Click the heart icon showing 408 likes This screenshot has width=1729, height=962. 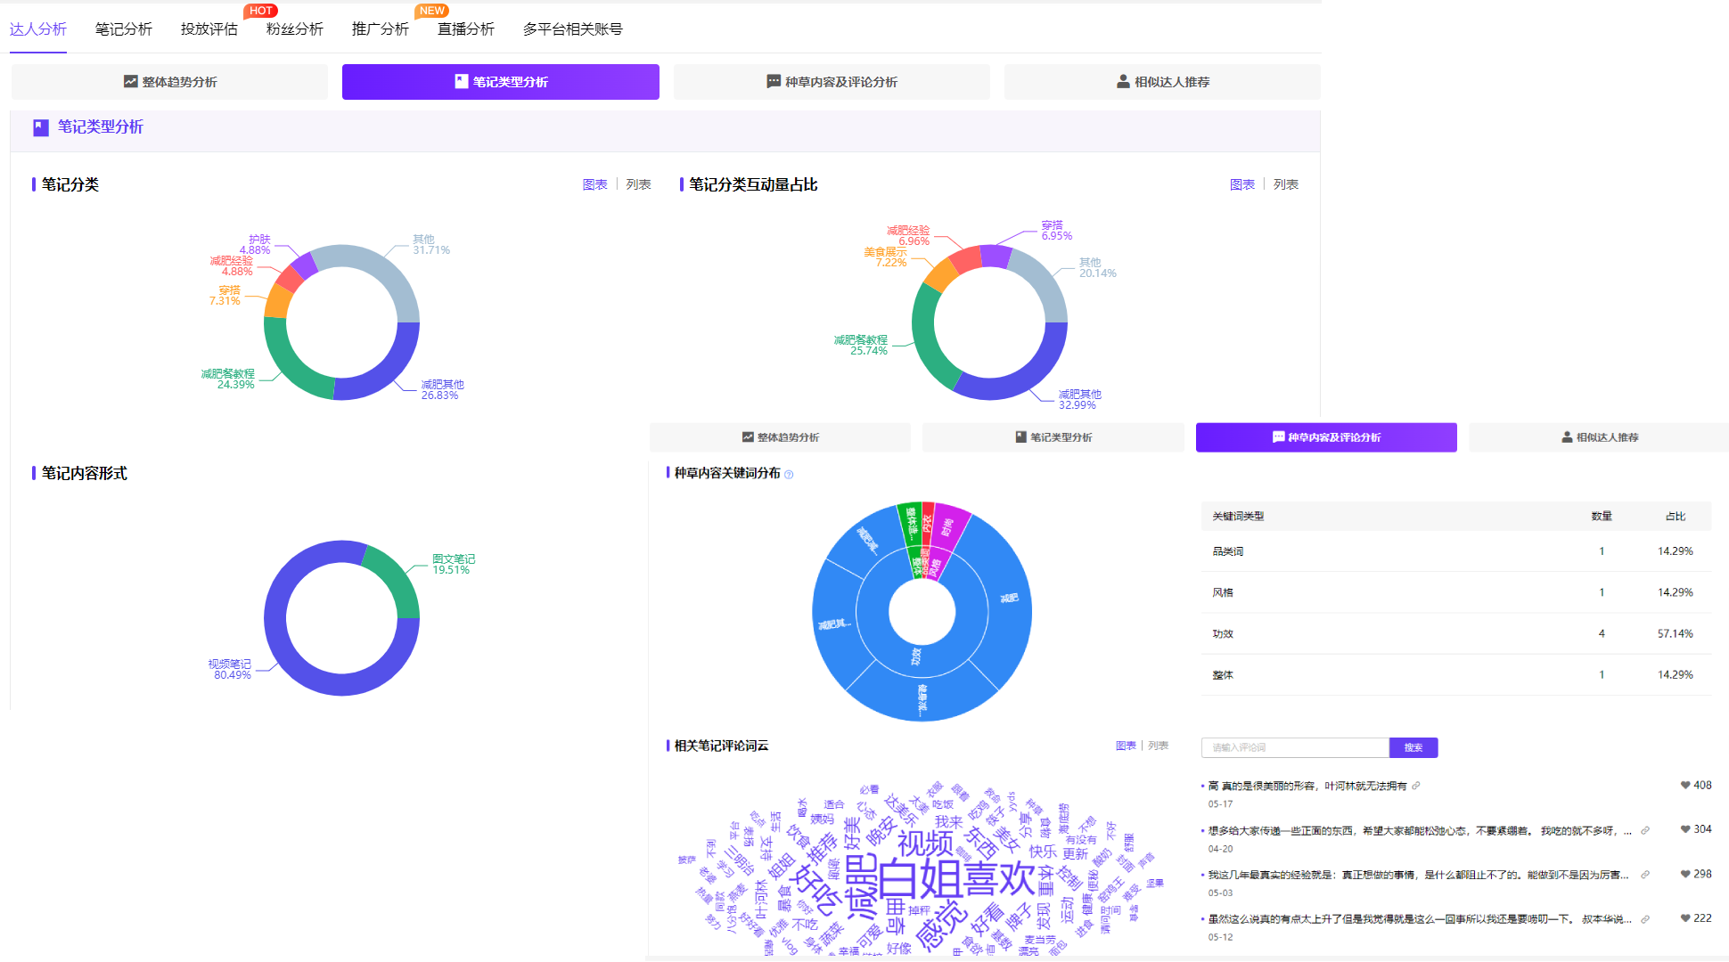pos(1685,785)
